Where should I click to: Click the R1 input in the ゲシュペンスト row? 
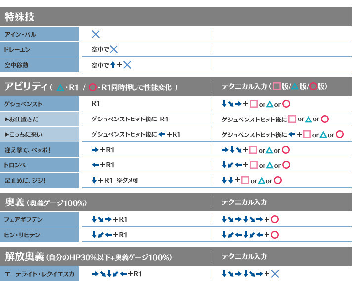(97, 104)
